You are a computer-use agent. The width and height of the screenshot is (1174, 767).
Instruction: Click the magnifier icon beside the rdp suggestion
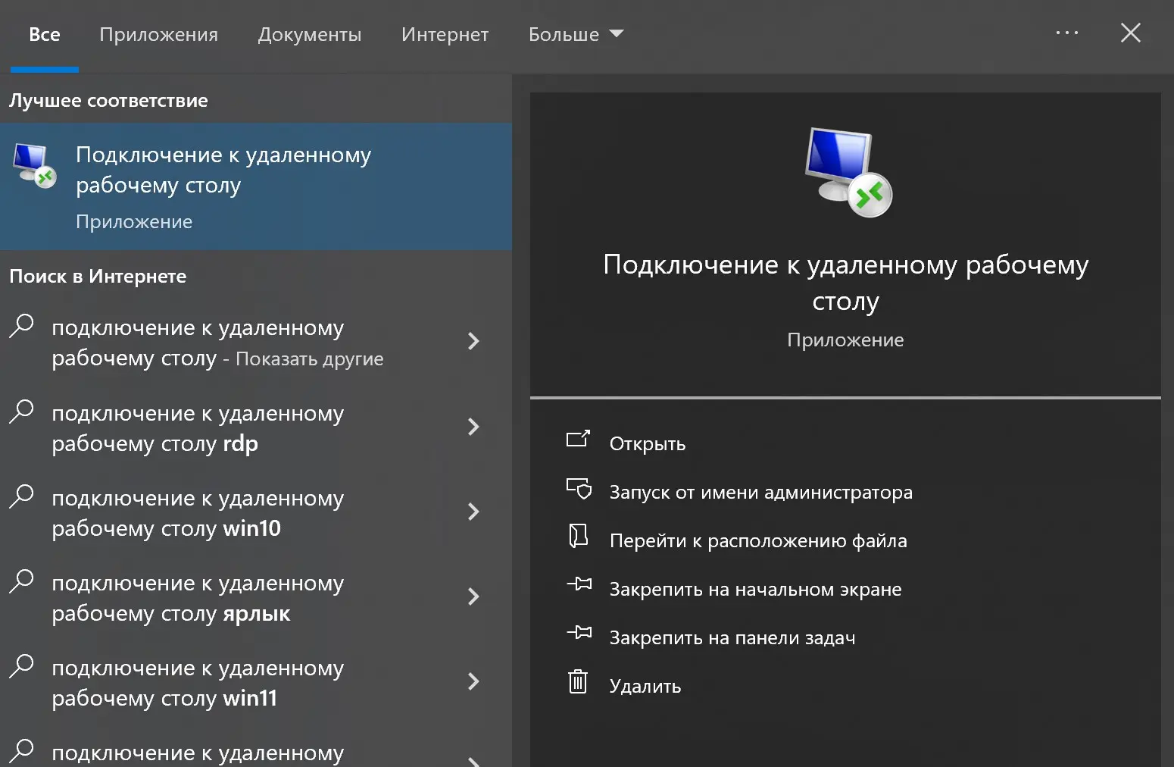(x=22, y=412)
